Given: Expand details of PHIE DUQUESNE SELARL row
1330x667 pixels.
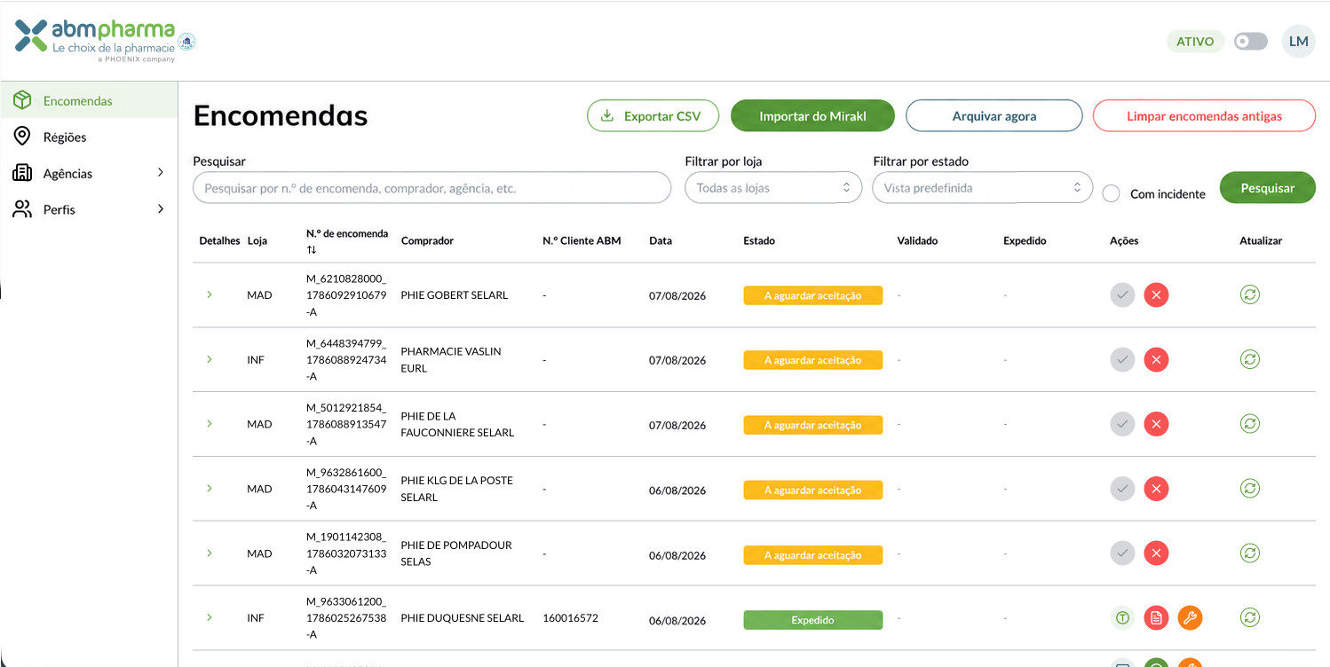Looking at the screenshot, I should (210, 617).
